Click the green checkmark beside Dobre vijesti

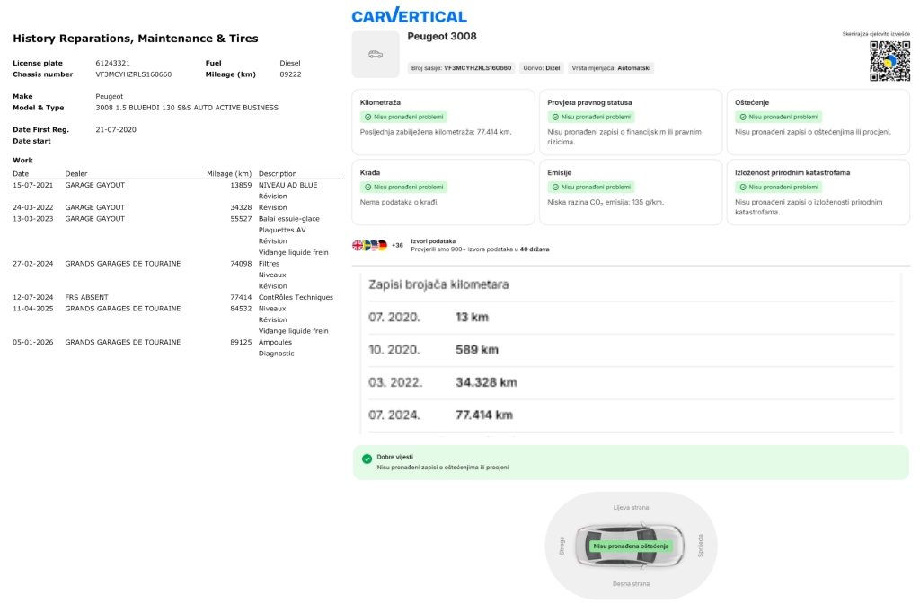tap(367, 459)
